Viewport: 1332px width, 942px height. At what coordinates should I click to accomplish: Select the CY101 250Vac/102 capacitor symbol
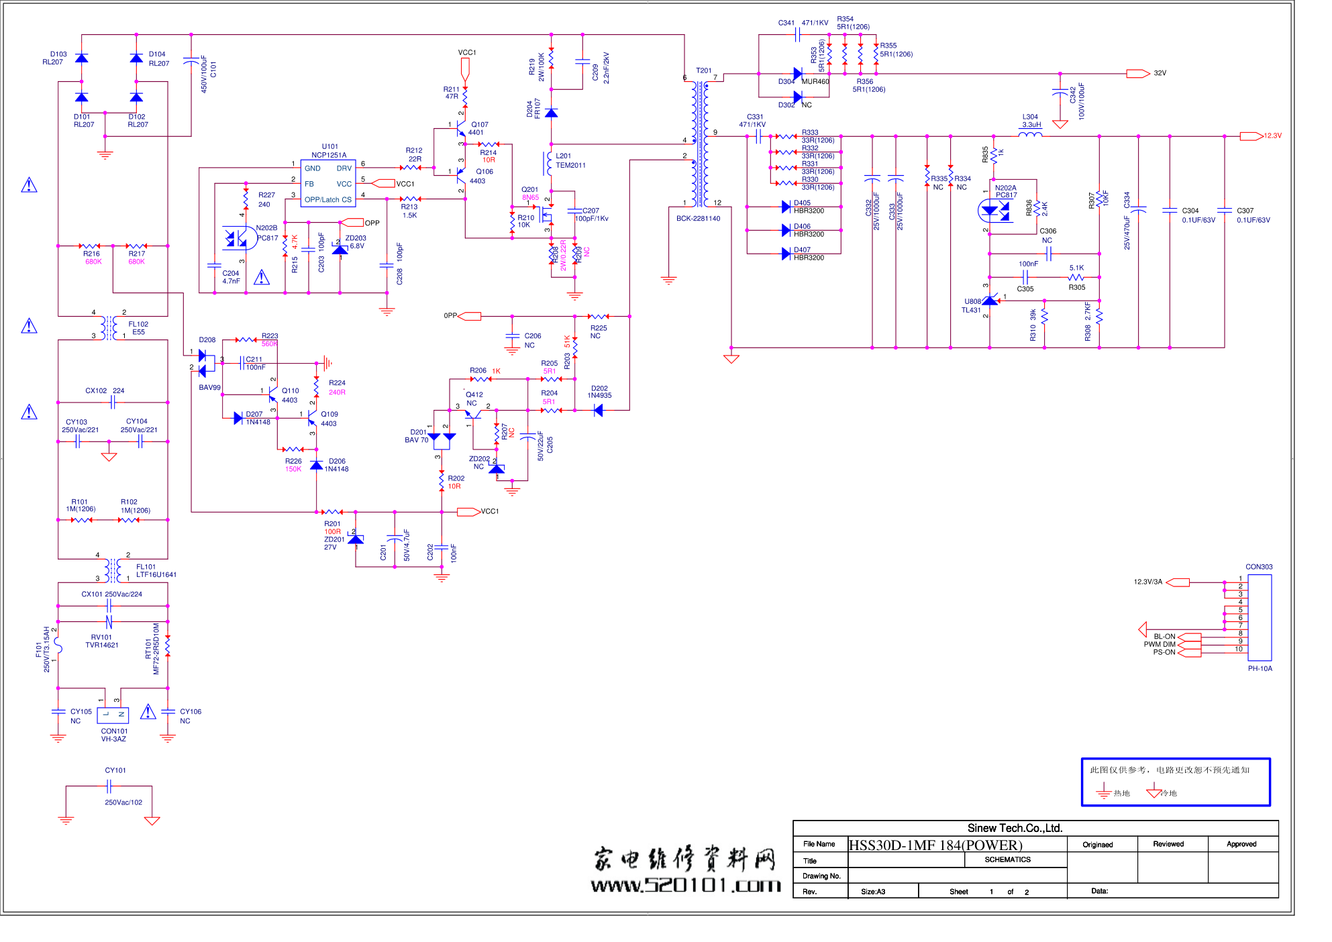coord(109,786)
